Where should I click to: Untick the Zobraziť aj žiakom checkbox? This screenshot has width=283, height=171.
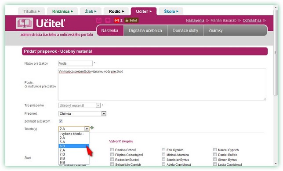[x=61, y=121]
